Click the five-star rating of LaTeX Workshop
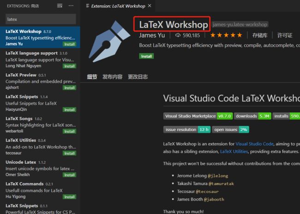This screenshot has height=214, width=300. click(226, 35)
